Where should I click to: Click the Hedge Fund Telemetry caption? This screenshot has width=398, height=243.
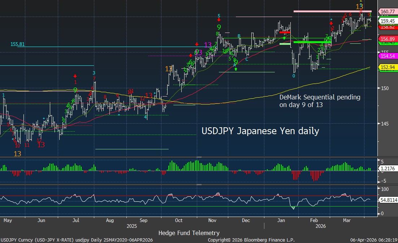189,233
